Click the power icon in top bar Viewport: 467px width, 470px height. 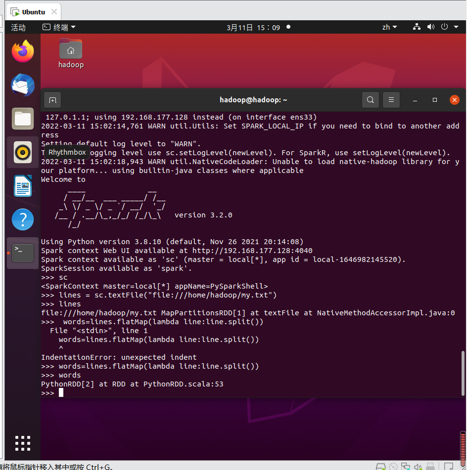[x=444, y=27]
